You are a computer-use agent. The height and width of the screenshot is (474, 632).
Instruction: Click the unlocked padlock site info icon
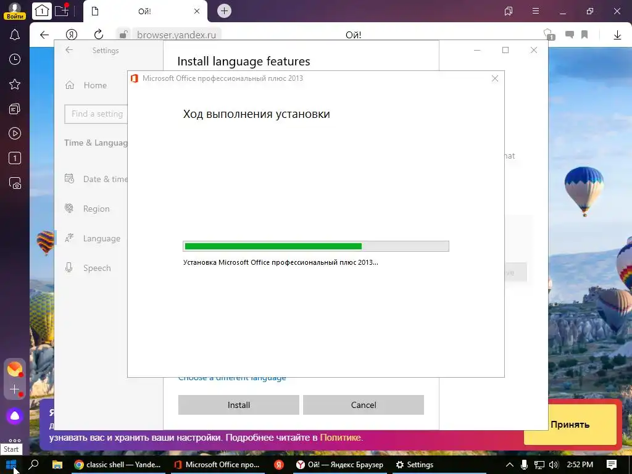click(123, 35)
